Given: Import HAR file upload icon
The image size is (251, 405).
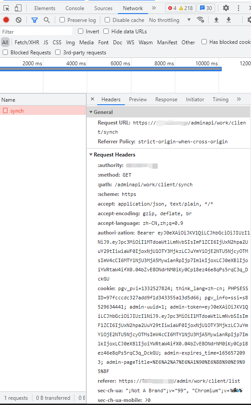Looking at the screenshot, I should tap(216, 20).
